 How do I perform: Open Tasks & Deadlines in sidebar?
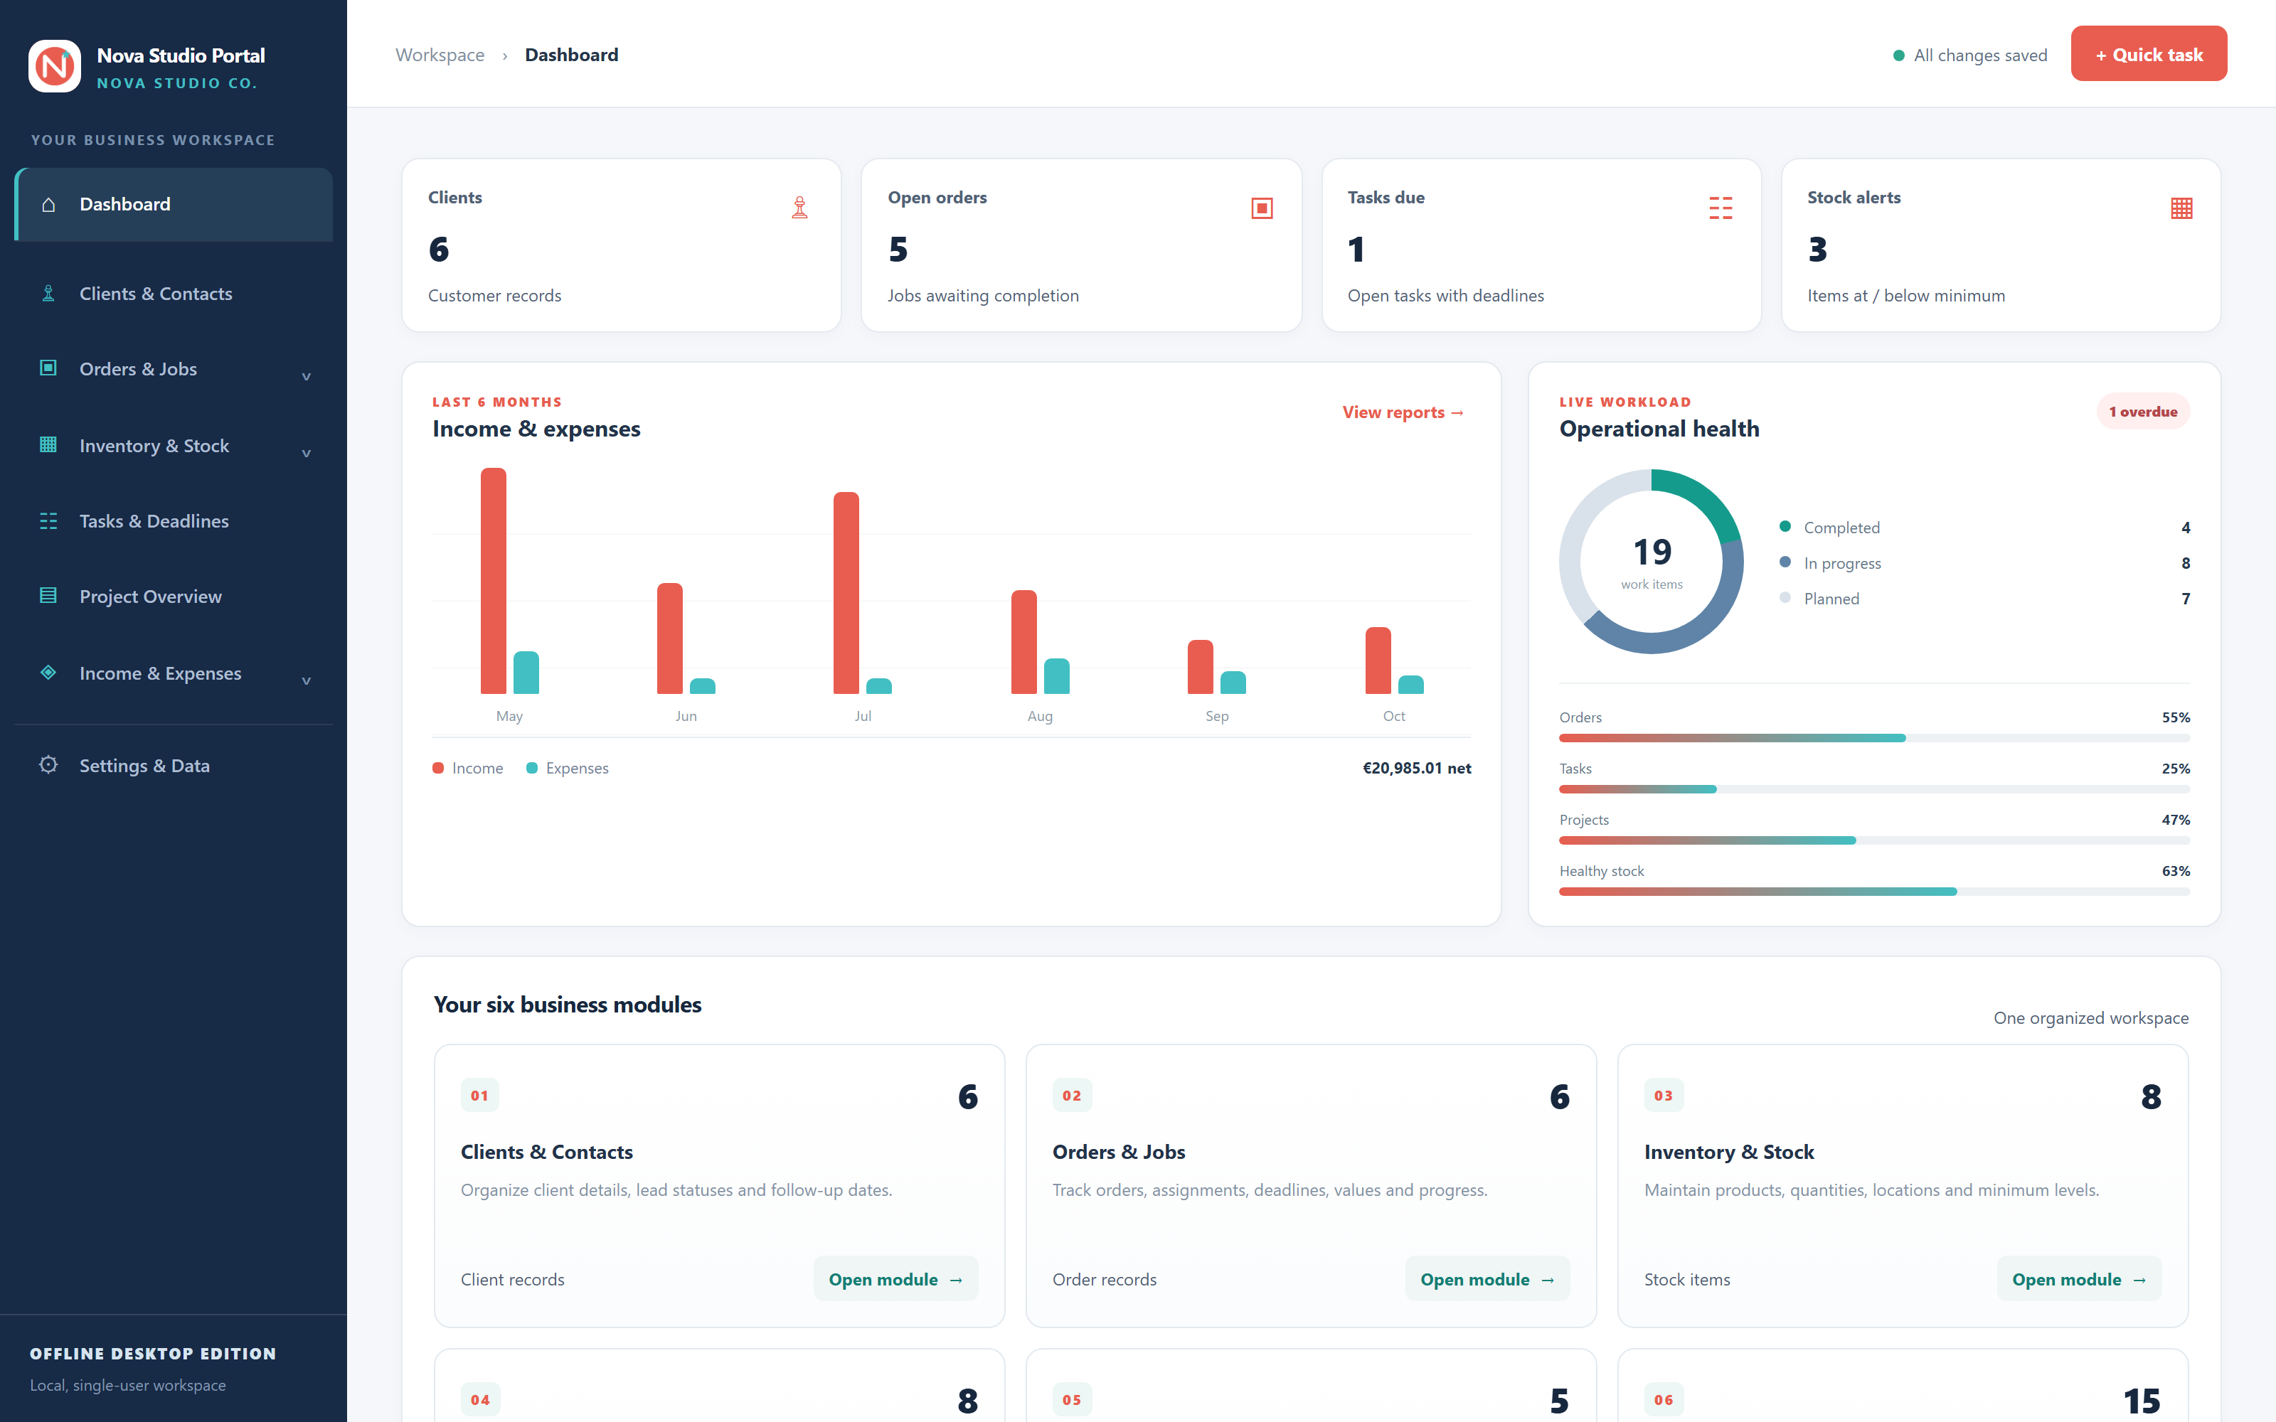point(174,521)
